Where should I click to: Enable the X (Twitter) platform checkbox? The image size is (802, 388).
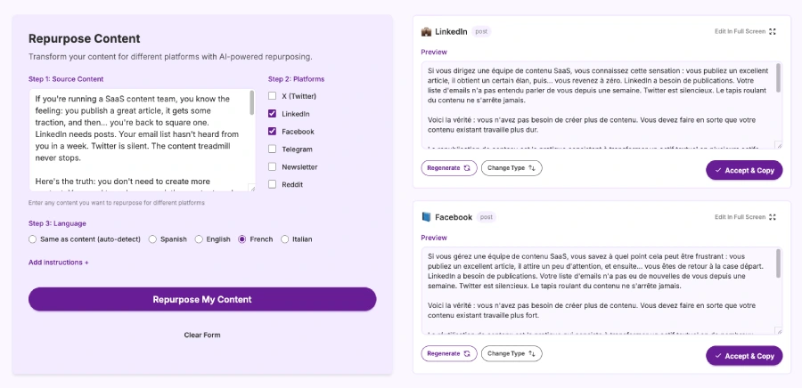coord(273,96)
